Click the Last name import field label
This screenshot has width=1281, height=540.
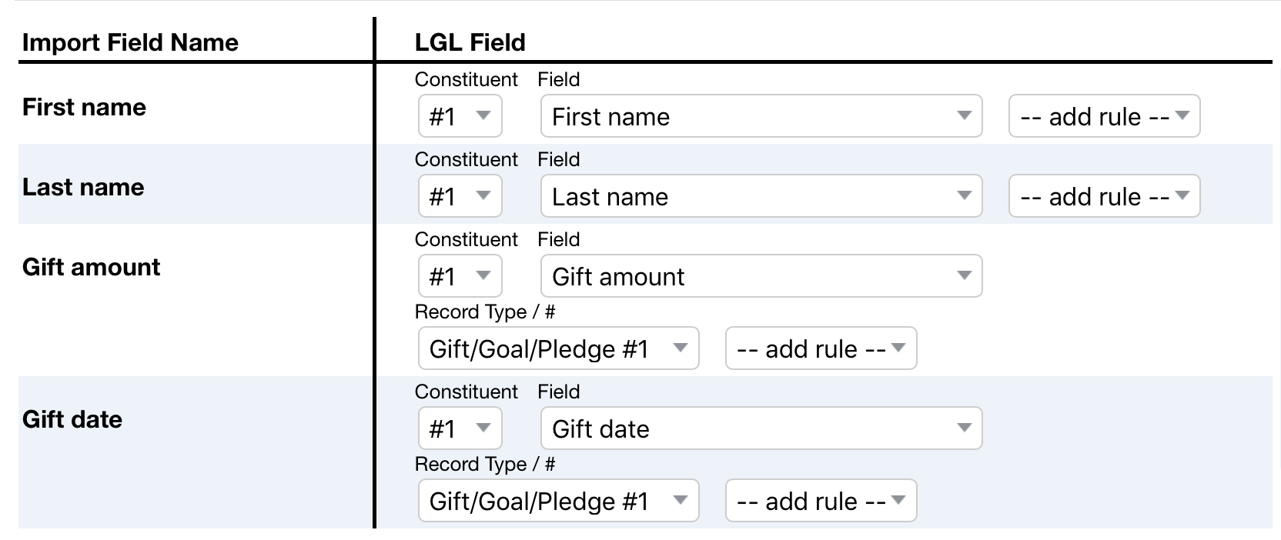[x=83, y=187]
